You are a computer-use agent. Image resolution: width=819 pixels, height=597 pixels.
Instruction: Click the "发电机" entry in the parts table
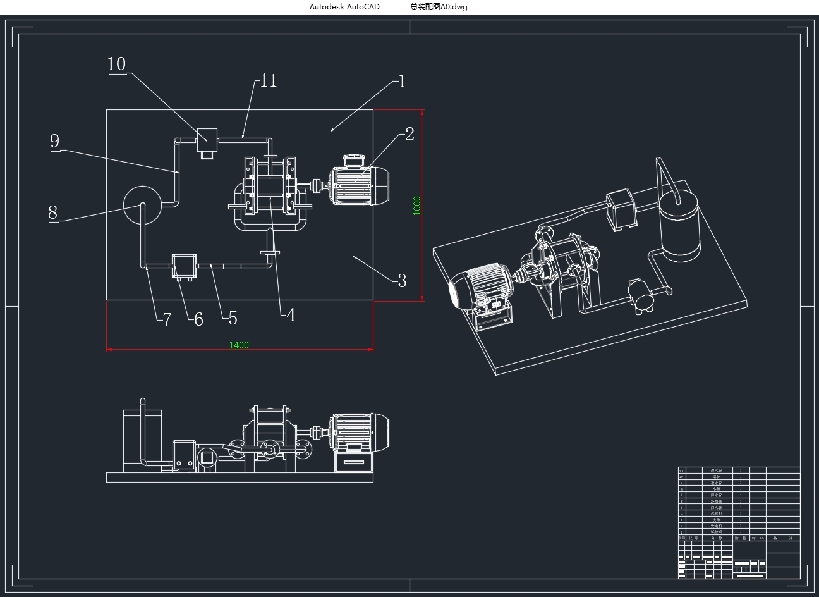(716, 524)
